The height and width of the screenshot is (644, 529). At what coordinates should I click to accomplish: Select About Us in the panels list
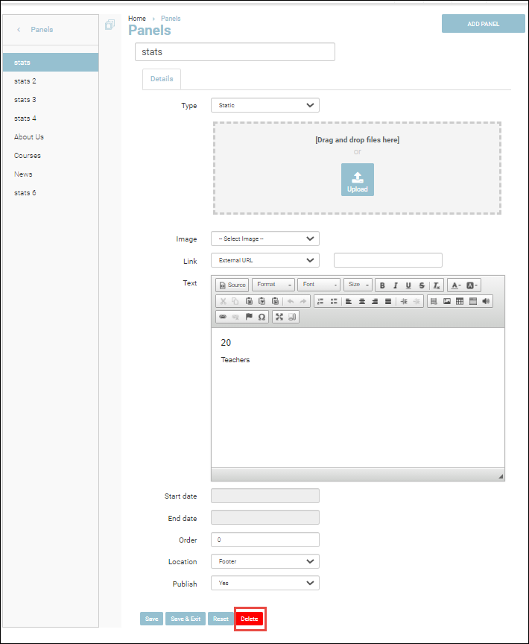[x=29, y=137]
